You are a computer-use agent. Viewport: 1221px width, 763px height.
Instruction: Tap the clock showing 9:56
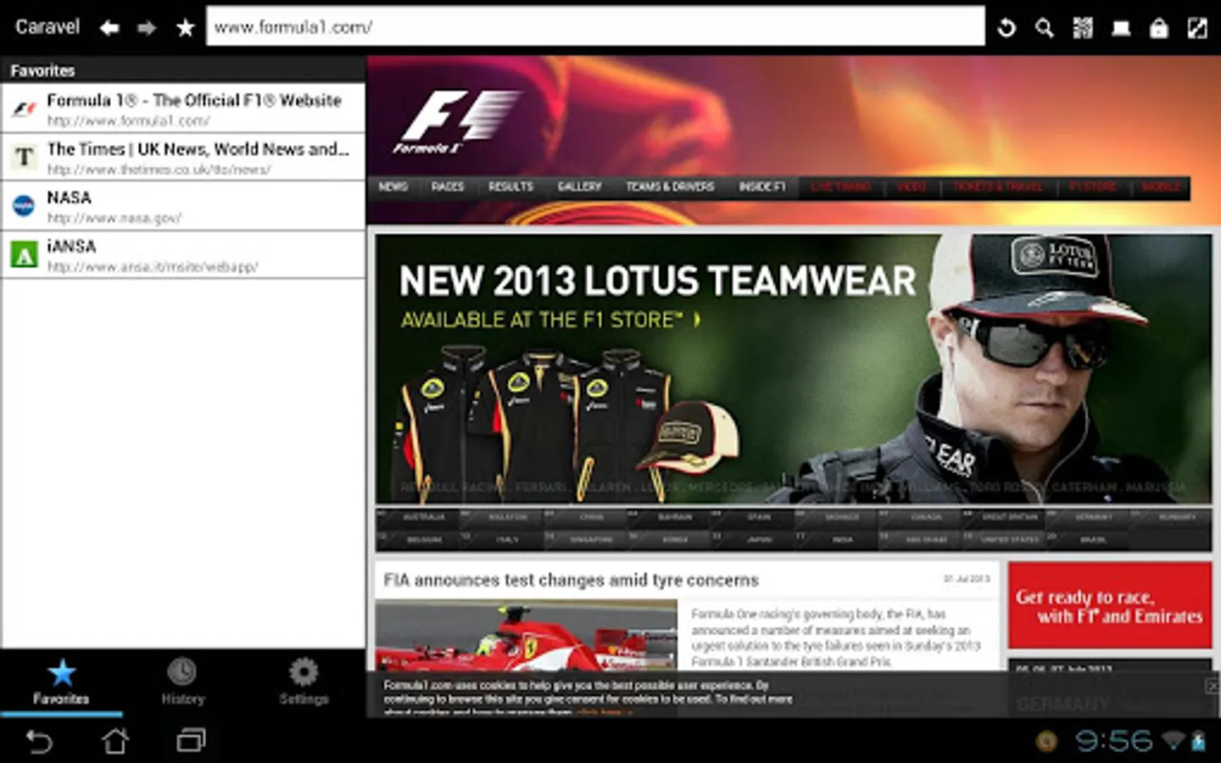(x=1113, y=742)
